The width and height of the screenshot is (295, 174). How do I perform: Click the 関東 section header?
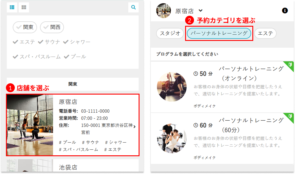(x=73, y=84)
